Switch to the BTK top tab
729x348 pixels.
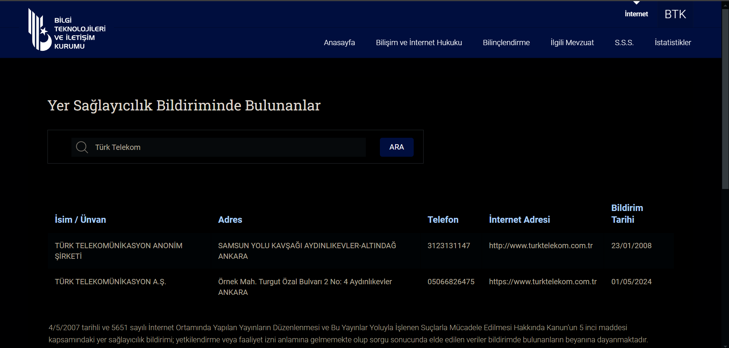point(675,14)
